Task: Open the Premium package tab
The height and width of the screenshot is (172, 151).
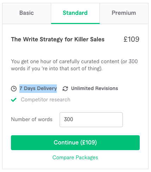Action: pyautogui.click(x=124, y=13)
